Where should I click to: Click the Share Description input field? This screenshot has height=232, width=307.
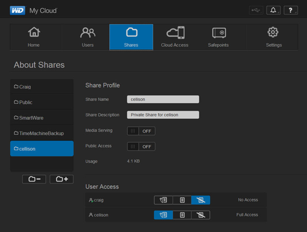163,115
